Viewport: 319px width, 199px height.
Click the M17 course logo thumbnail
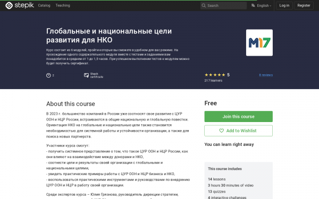pyautogui.click(x=259, y=42)
